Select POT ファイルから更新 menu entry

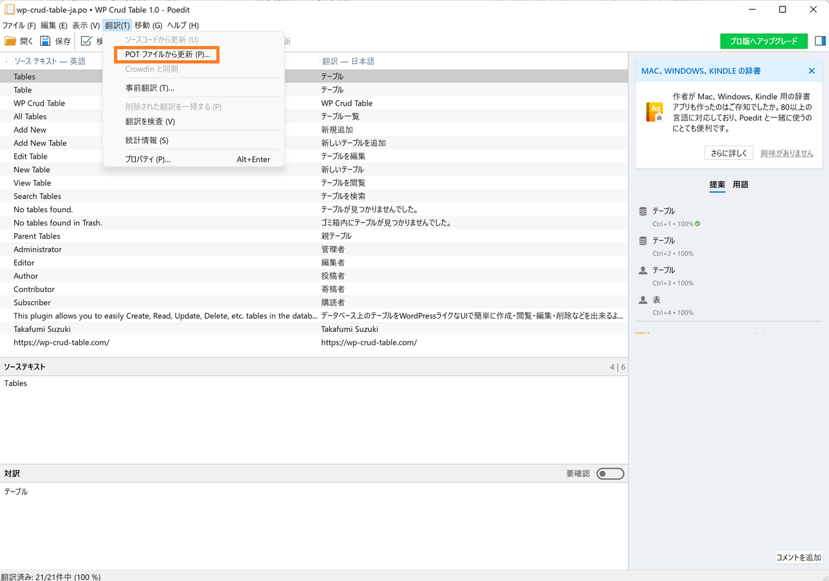(167, 55)
